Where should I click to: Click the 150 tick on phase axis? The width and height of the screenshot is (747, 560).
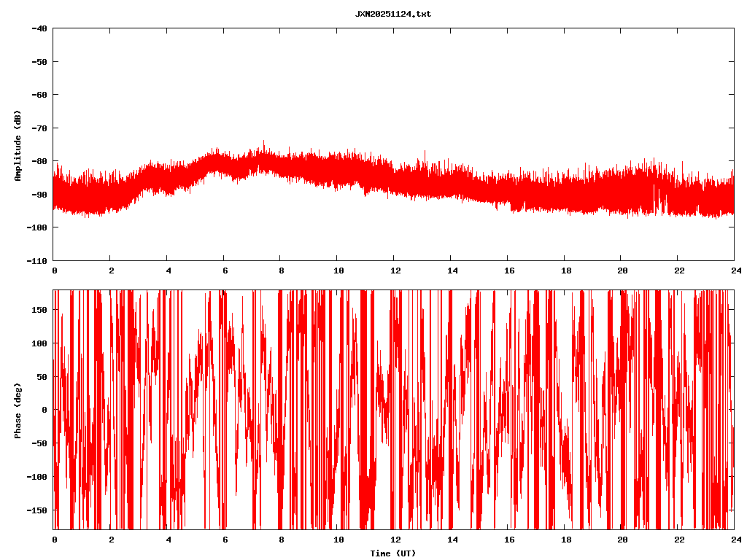click(39, 310)
